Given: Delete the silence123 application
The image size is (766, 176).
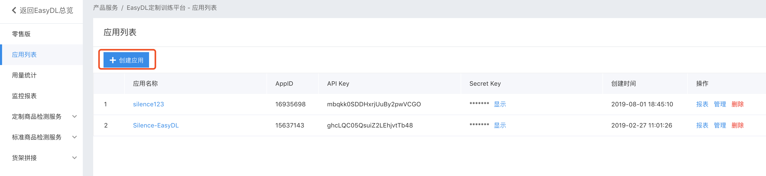Looking at the screenshot, I should [x=738, y=104].
